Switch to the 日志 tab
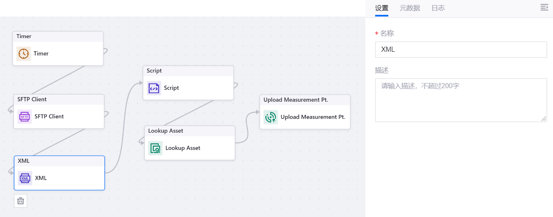 [438, 8]
